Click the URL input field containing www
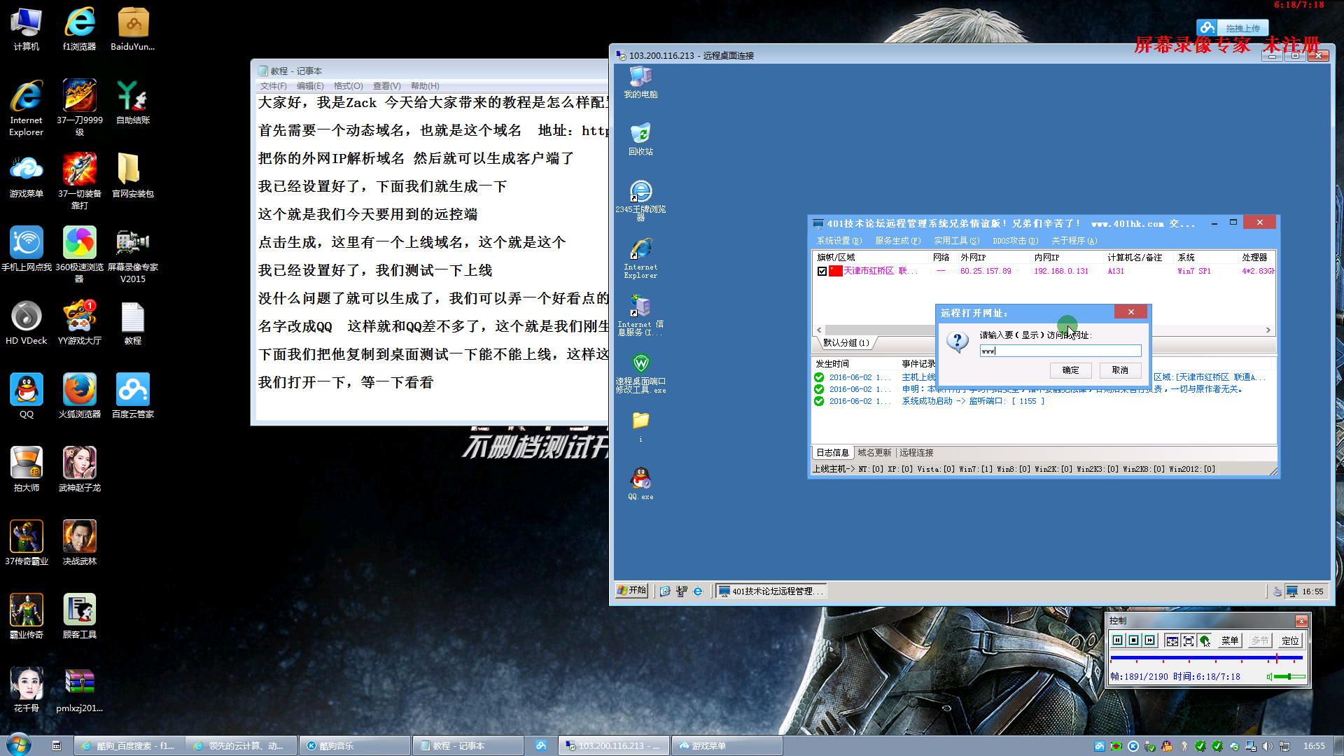 [x=1060, y=351]
